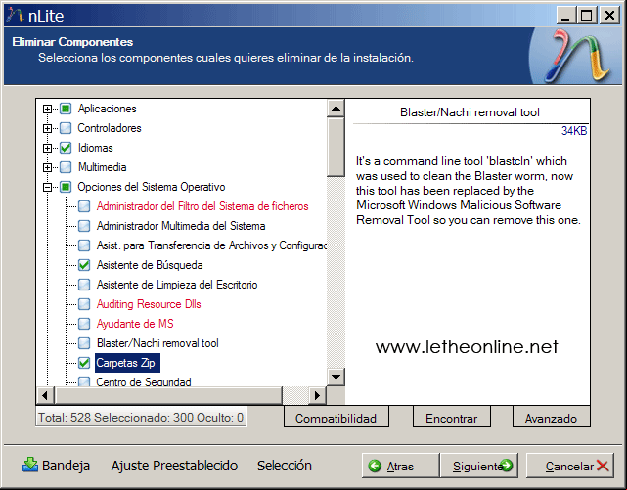
Task: Click the Compatibilidad button
Action: pyautogui.click(x=336, y=418)
